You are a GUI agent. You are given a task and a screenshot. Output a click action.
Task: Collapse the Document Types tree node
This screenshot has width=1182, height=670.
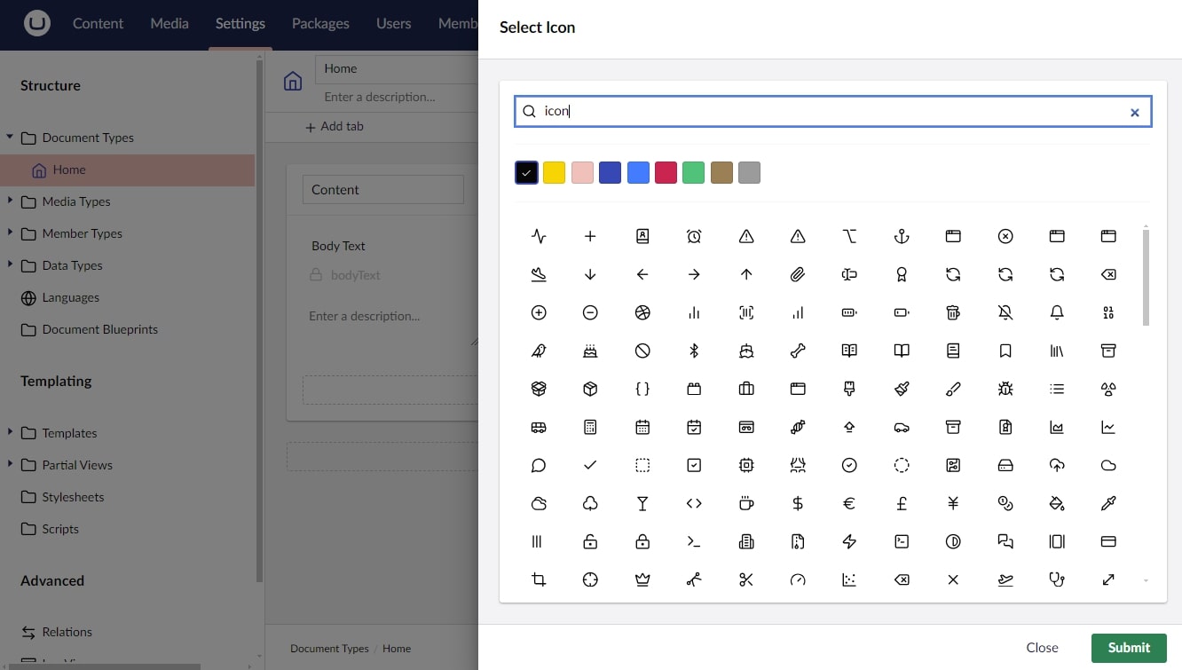click(x=9, y=138)
